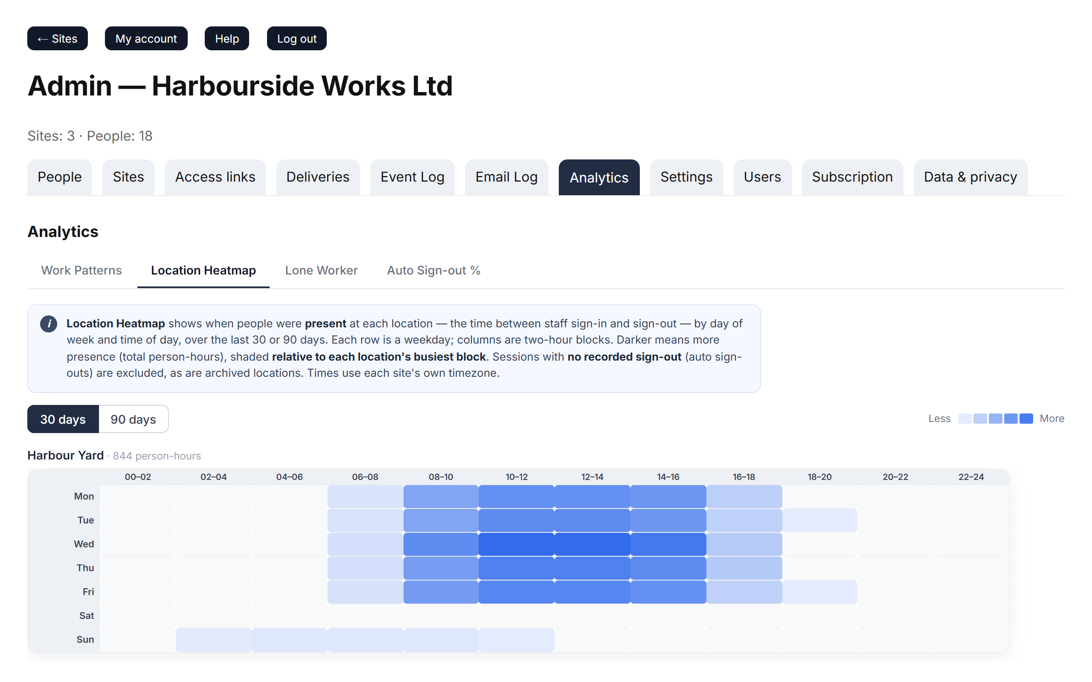Screen dimensions: 1092x682
Task: Click the 'Sites: 3 · People: 18' summary
Action: click(90, 136)
